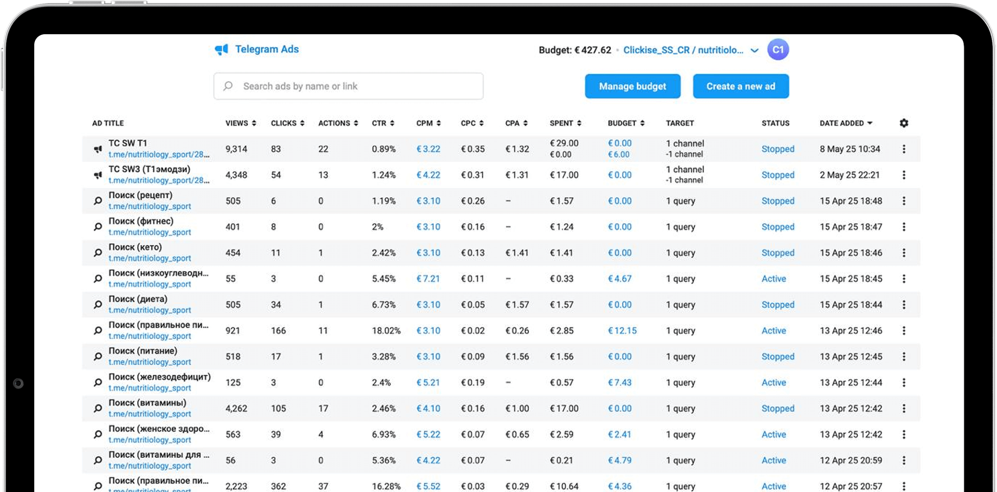This screenshot has height=492, width=997.
Task: Click the C1 account avatar
Action: tap(778, 50)
